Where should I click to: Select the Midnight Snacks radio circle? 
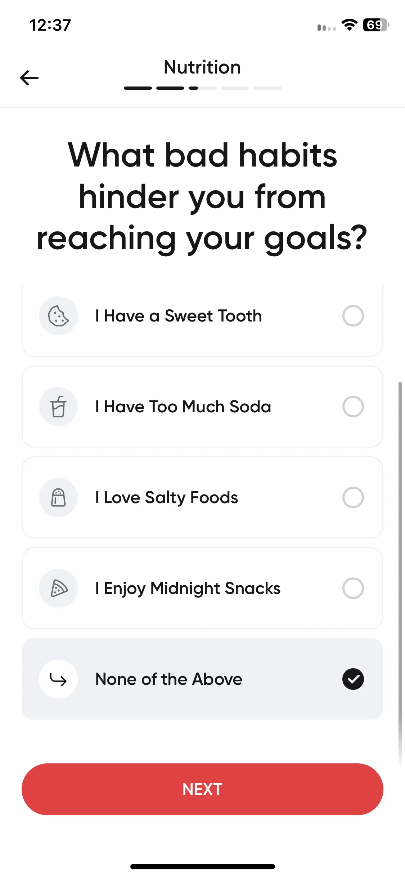coord(353,588)
